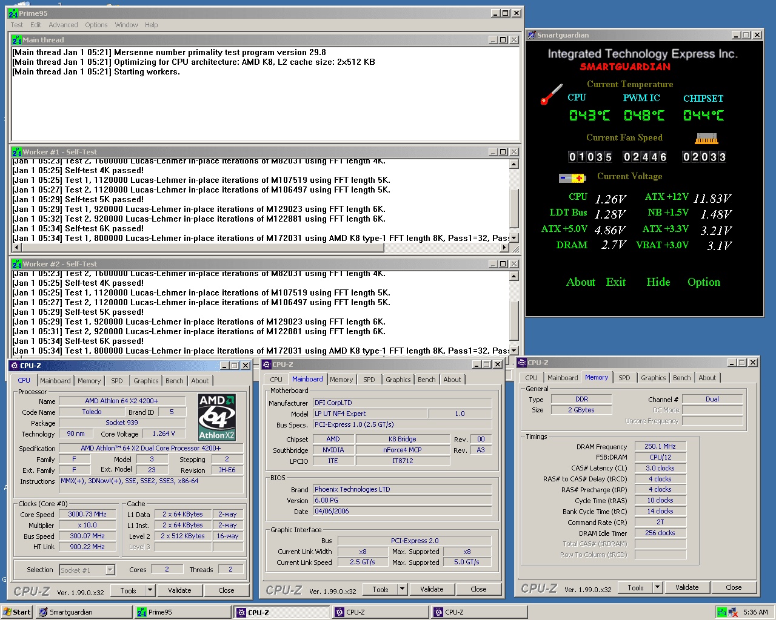This screenshot has height=620, width=776.
Task: Click the AMD Athlon X2 logo in CPU-Z
Action: click(x=217, y=417)
